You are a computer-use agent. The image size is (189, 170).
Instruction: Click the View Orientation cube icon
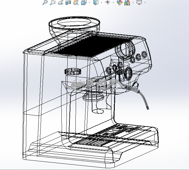tap(84, 2)
